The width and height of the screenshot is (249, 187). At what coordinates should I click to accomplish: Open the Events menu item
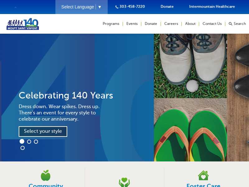(x=132, y=24)
